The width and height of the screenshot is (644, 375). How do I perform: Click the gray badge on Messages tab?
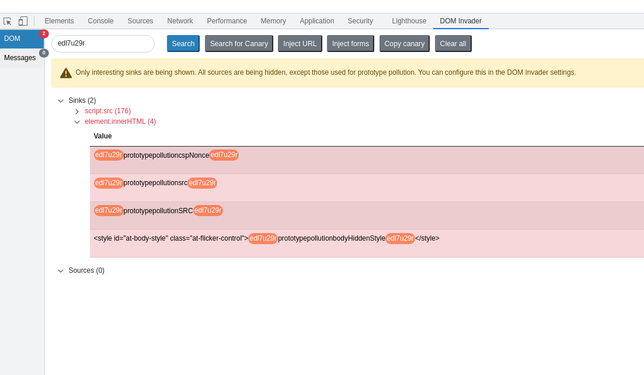(x=44, y=53)
